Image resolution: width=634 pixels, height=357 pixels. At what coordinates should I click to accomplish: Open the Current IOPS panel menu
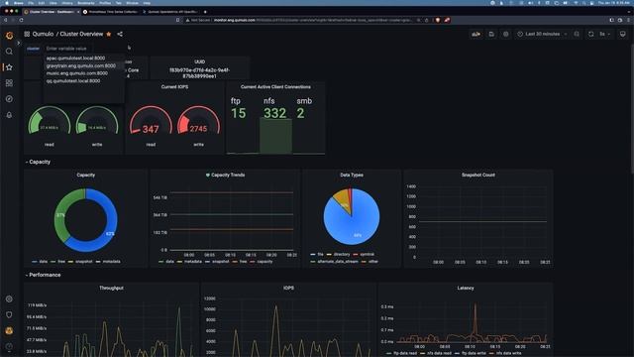[x=174, y=86]
